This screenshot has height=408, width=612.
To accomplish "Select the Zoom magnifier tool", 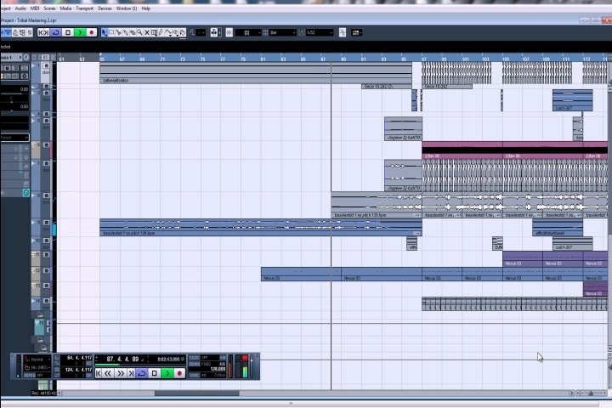I will pos(139,33).
